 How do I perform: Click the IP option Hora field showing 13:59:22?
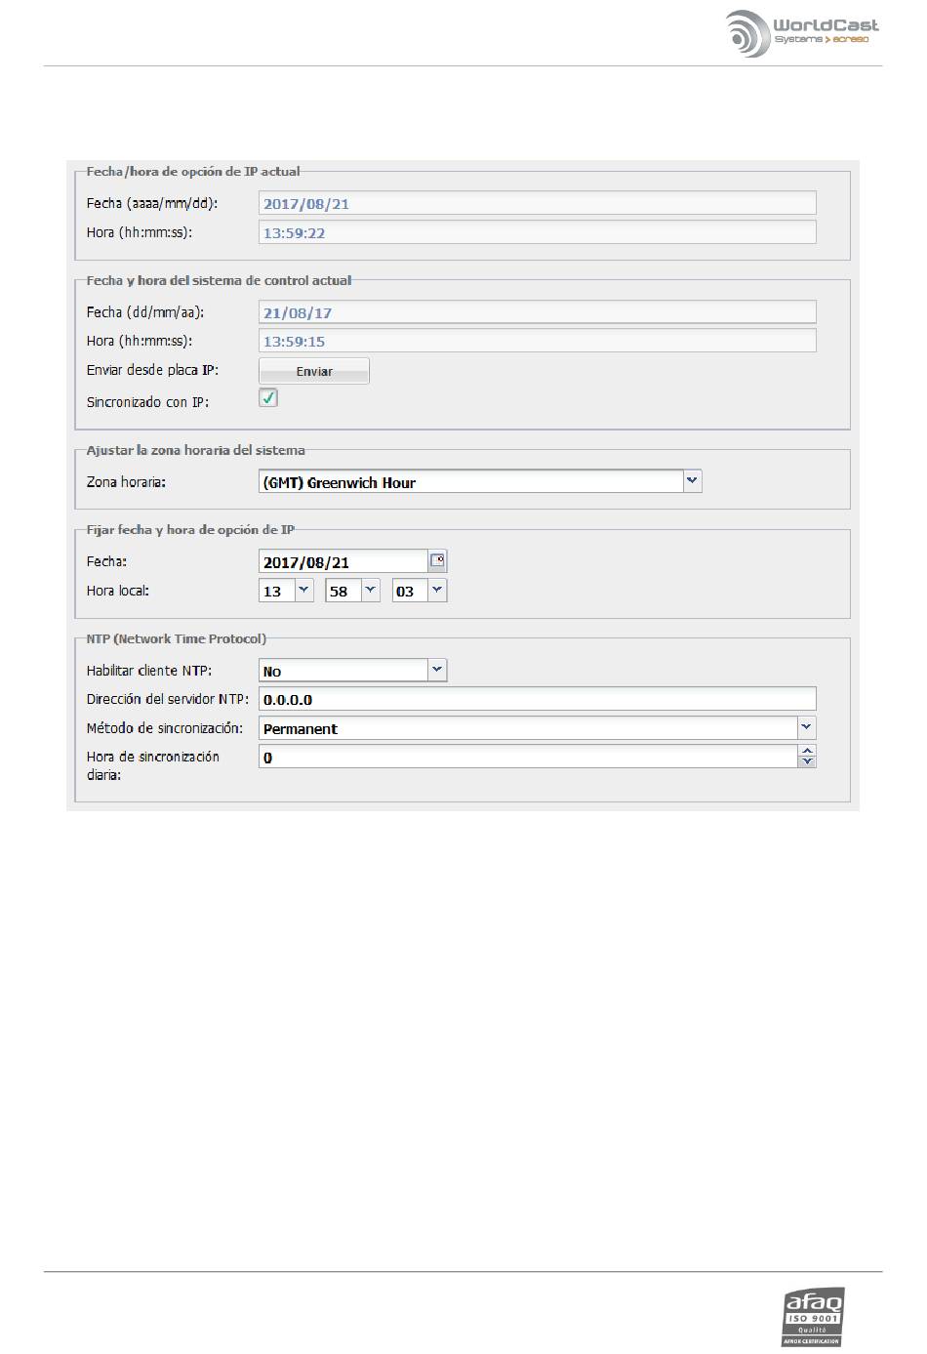pos(537,232)
